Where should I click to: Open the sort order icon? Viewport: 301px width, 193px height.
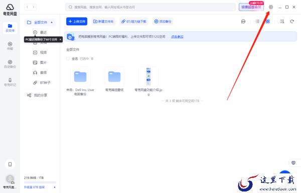click(282, 21)
